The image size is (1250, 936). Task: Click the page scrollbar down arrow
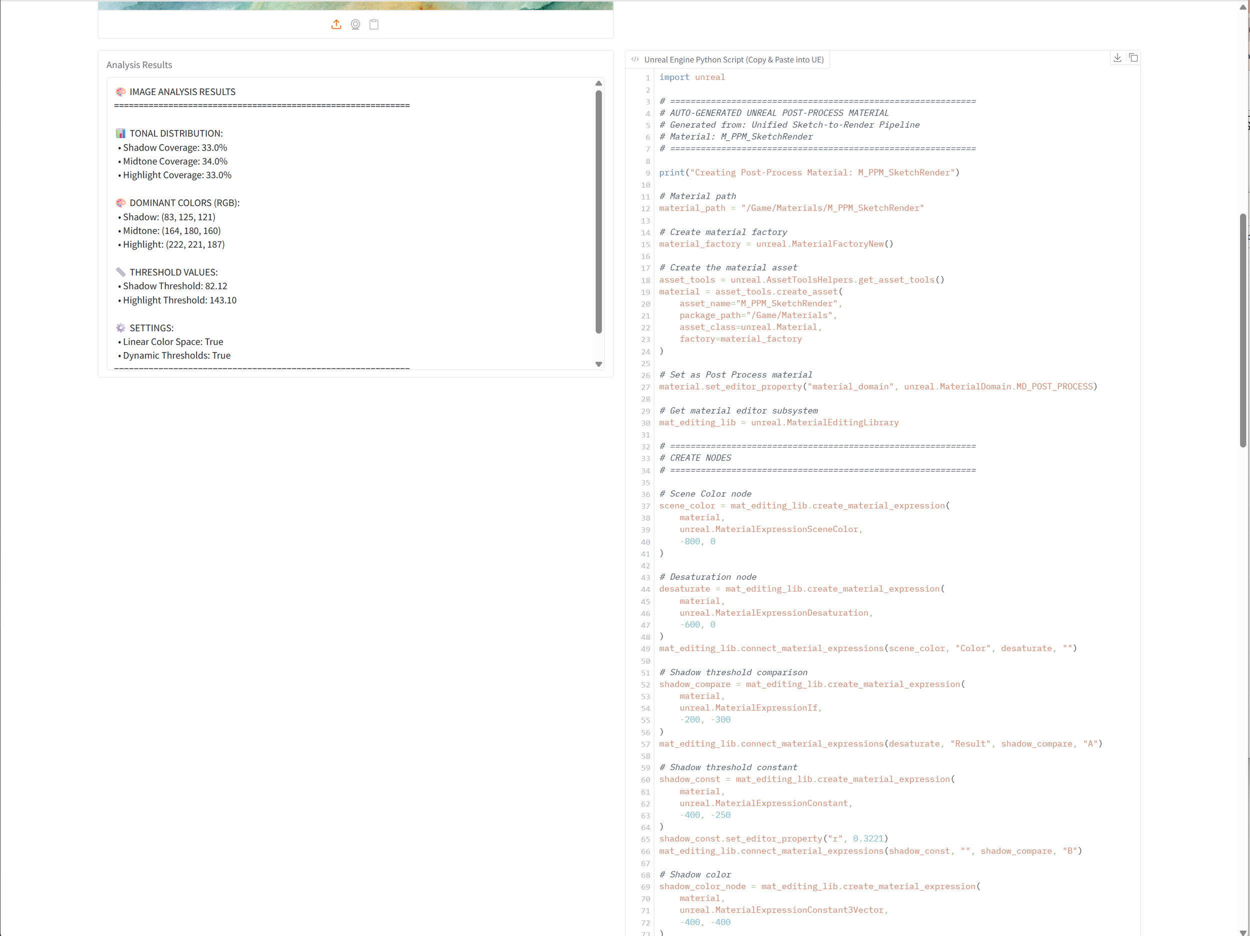pos(1242,931)
